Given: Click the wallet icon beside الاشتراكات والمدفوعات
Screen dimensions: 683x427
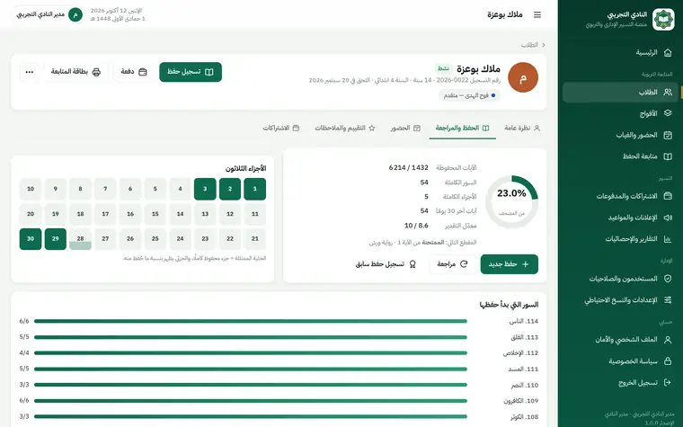Looking at the screenshot, I should [x=668, y=196].
